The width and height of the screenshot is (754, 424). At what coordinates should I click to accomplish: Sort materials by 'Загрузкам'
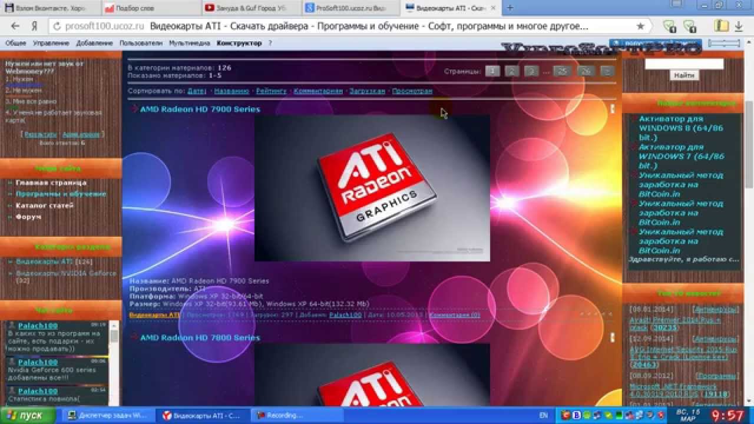[367, 91]
